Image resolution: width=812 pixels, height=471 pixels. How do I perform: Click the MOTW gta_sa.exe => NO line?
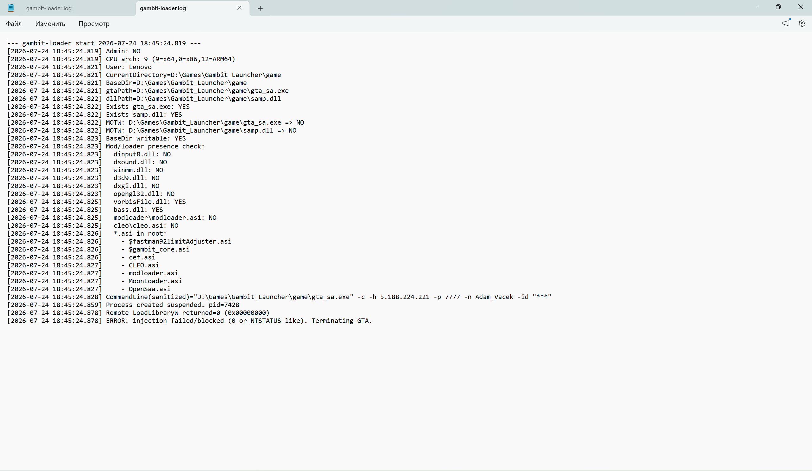pos(155,122)
